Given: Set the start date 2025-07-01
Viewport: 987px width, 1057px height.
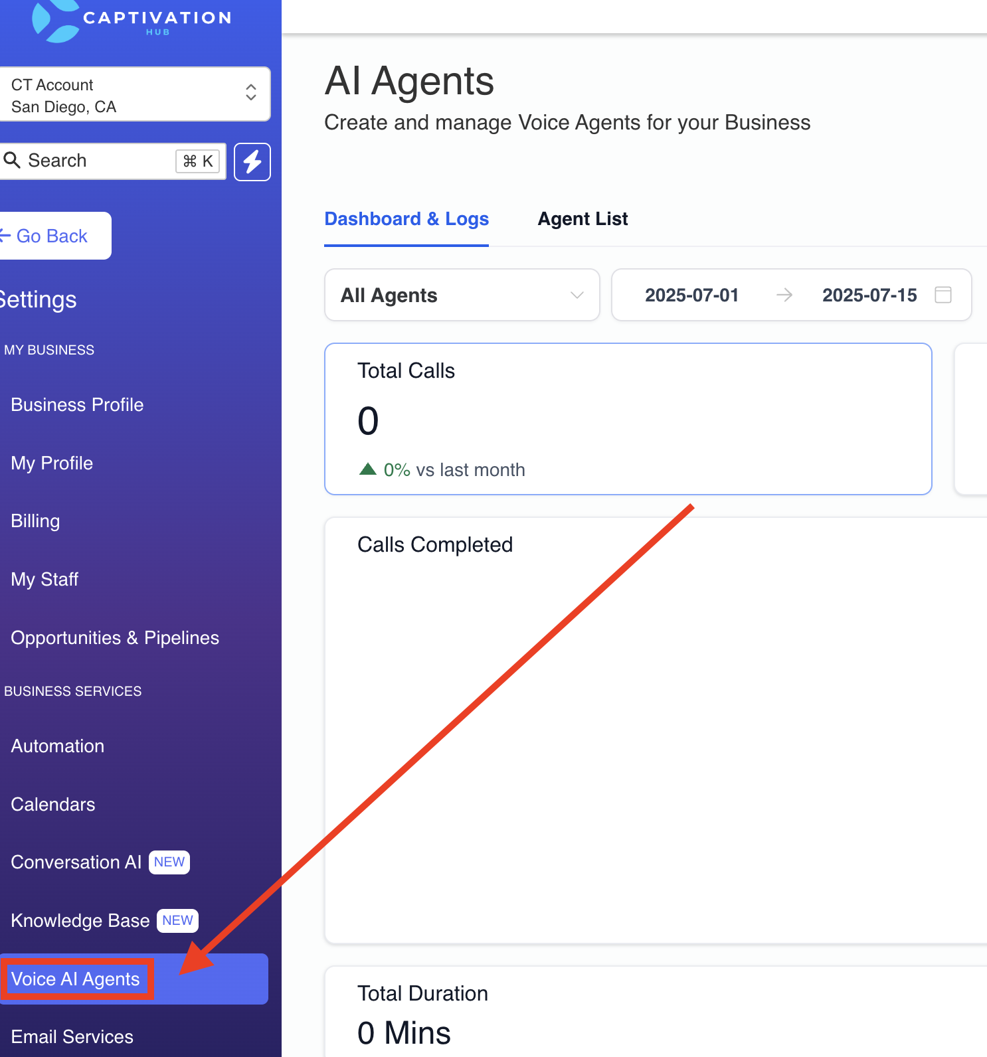Looking at the screenshot, I should tap(691, 295).
